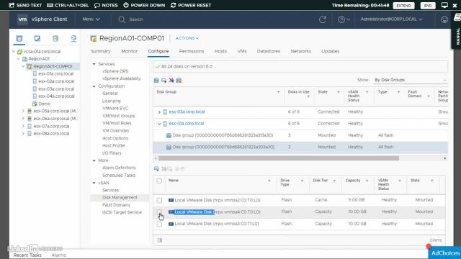Open the ACTIONS dropdown
The width and height of the screenshot is (461, 259).
tap(187, 38)
